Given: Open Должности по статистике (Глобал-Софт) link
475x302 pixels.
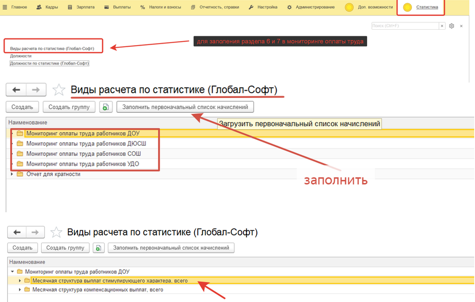Looking at the screenshot, I should pyautogui.click(x=50, y=64).
